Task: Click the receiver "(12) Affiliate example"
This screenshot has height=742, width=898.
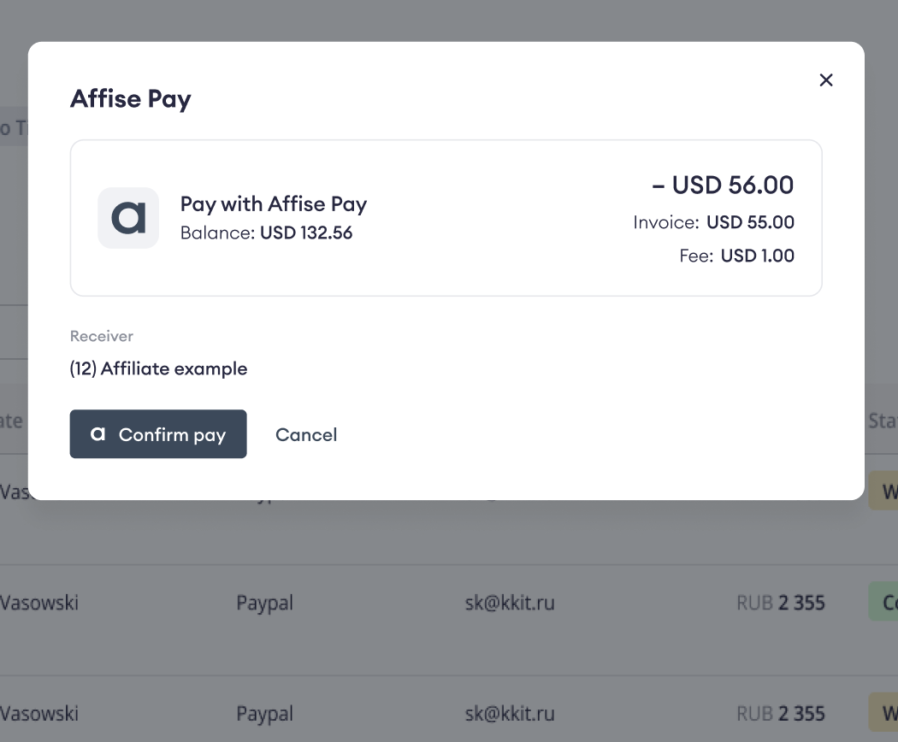Action: [159, 369]
